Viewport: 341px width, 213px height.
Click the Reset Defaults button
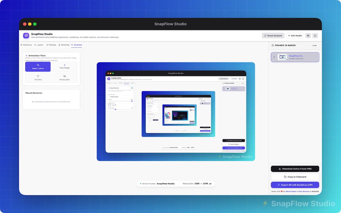[273, 36]
